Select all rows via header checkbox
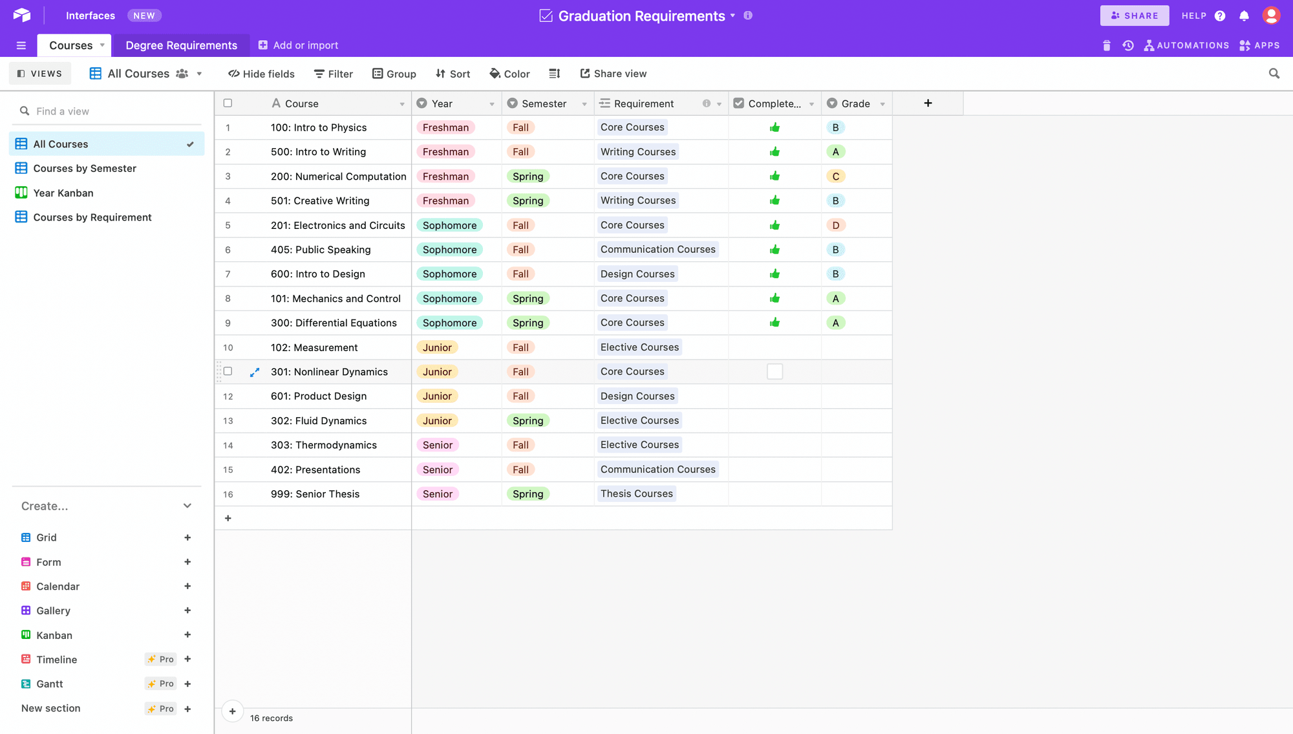This screenshot has width=1293, height=734. point(228,103)
